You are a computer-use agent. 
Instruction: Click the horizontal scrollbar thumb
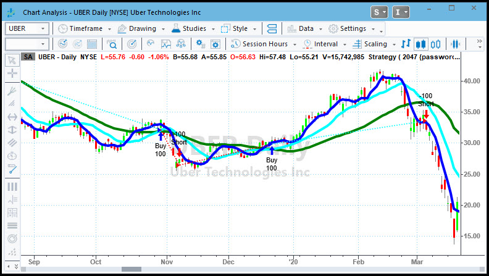point(132,269)
